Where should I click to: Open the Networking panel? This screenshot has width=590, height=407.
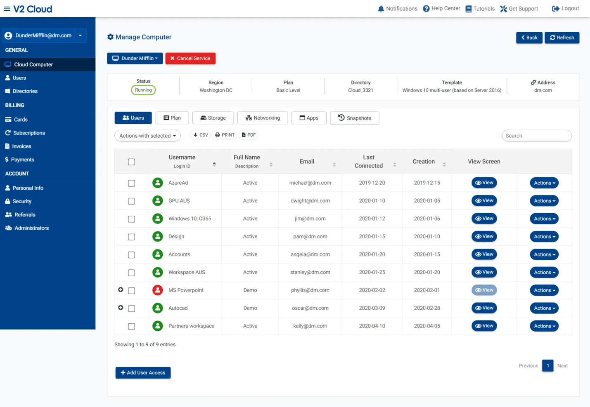point(263,118)
